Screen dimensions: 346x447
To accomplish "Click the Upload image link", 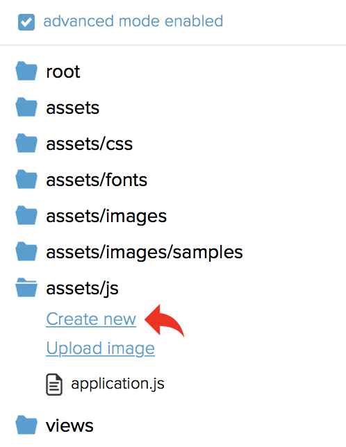I will coord(101,348).
